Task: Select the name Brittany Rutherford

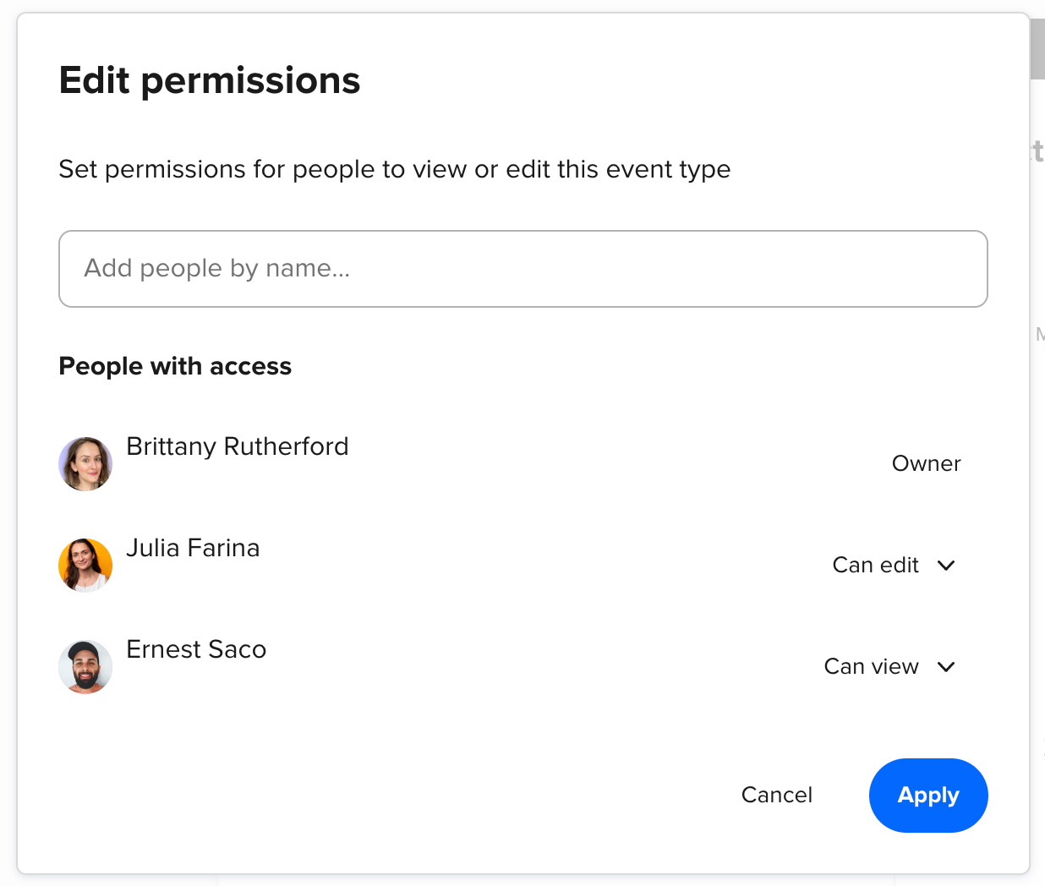Action: pyautogui.click(x=238, y=446)
